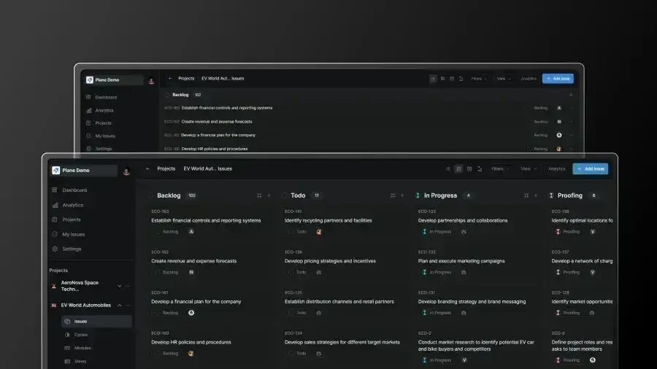The height and width of the screenshot is (369, 657).
Task: Add issue to Todo column with plus
Action: pos(402,195)
